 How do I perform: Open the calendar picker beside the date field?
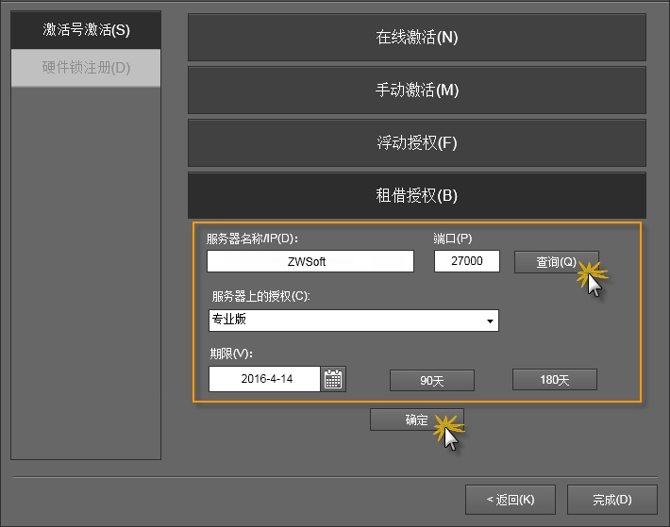tap(333, 379)
